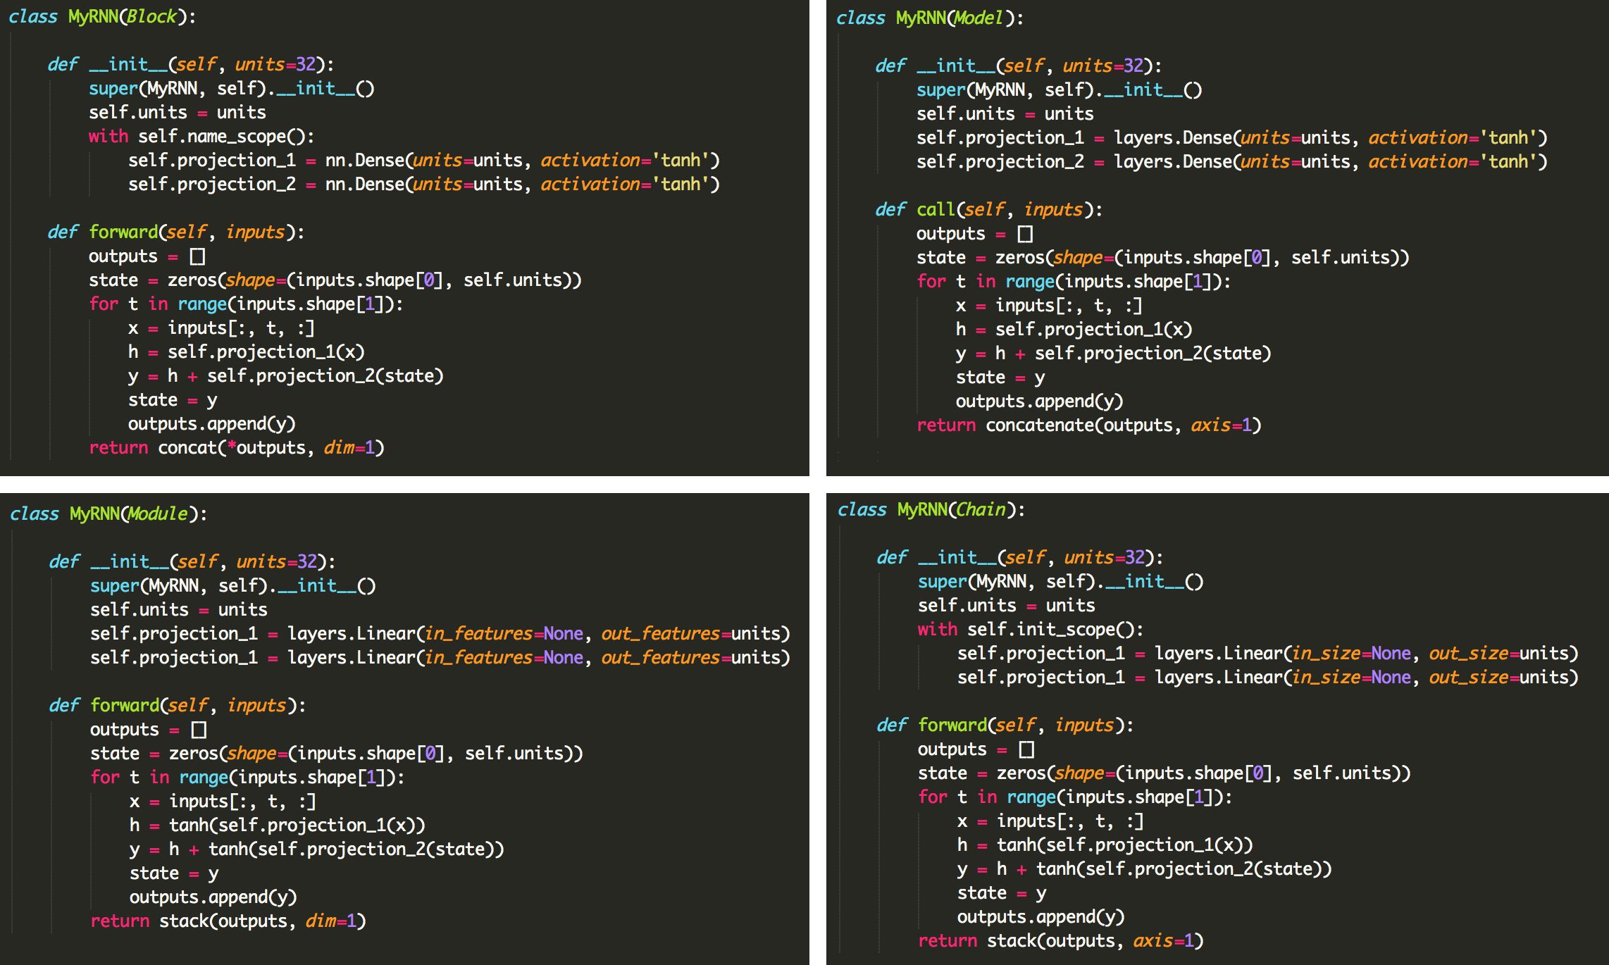The width and height of the screenshot is (1609, 965).
Task: Click 'x = inputs[:, t, :]' in Module snippet
Action: 223,802
